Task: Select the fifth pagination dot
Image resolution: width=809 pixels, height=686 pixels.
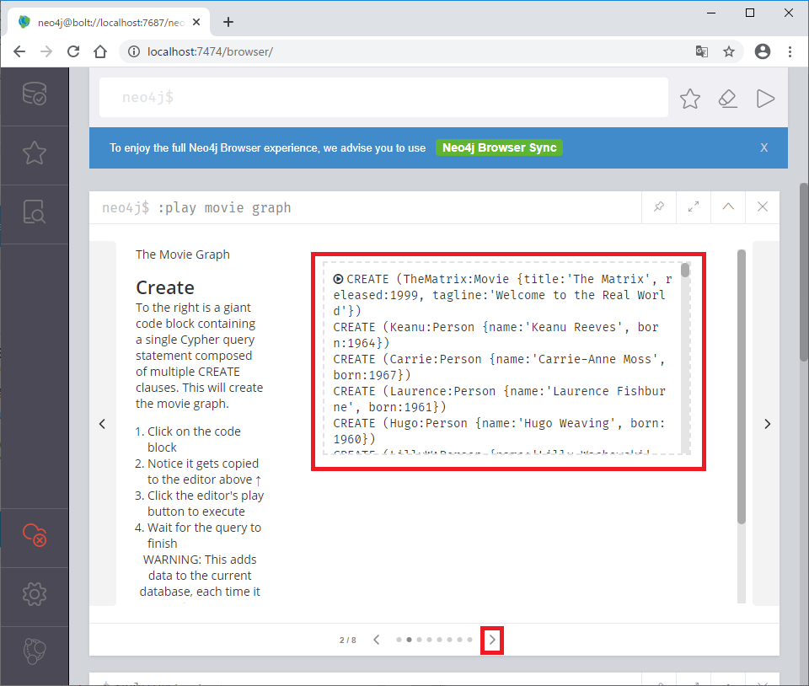Action: pyautogui.click(x=440, y=640)
